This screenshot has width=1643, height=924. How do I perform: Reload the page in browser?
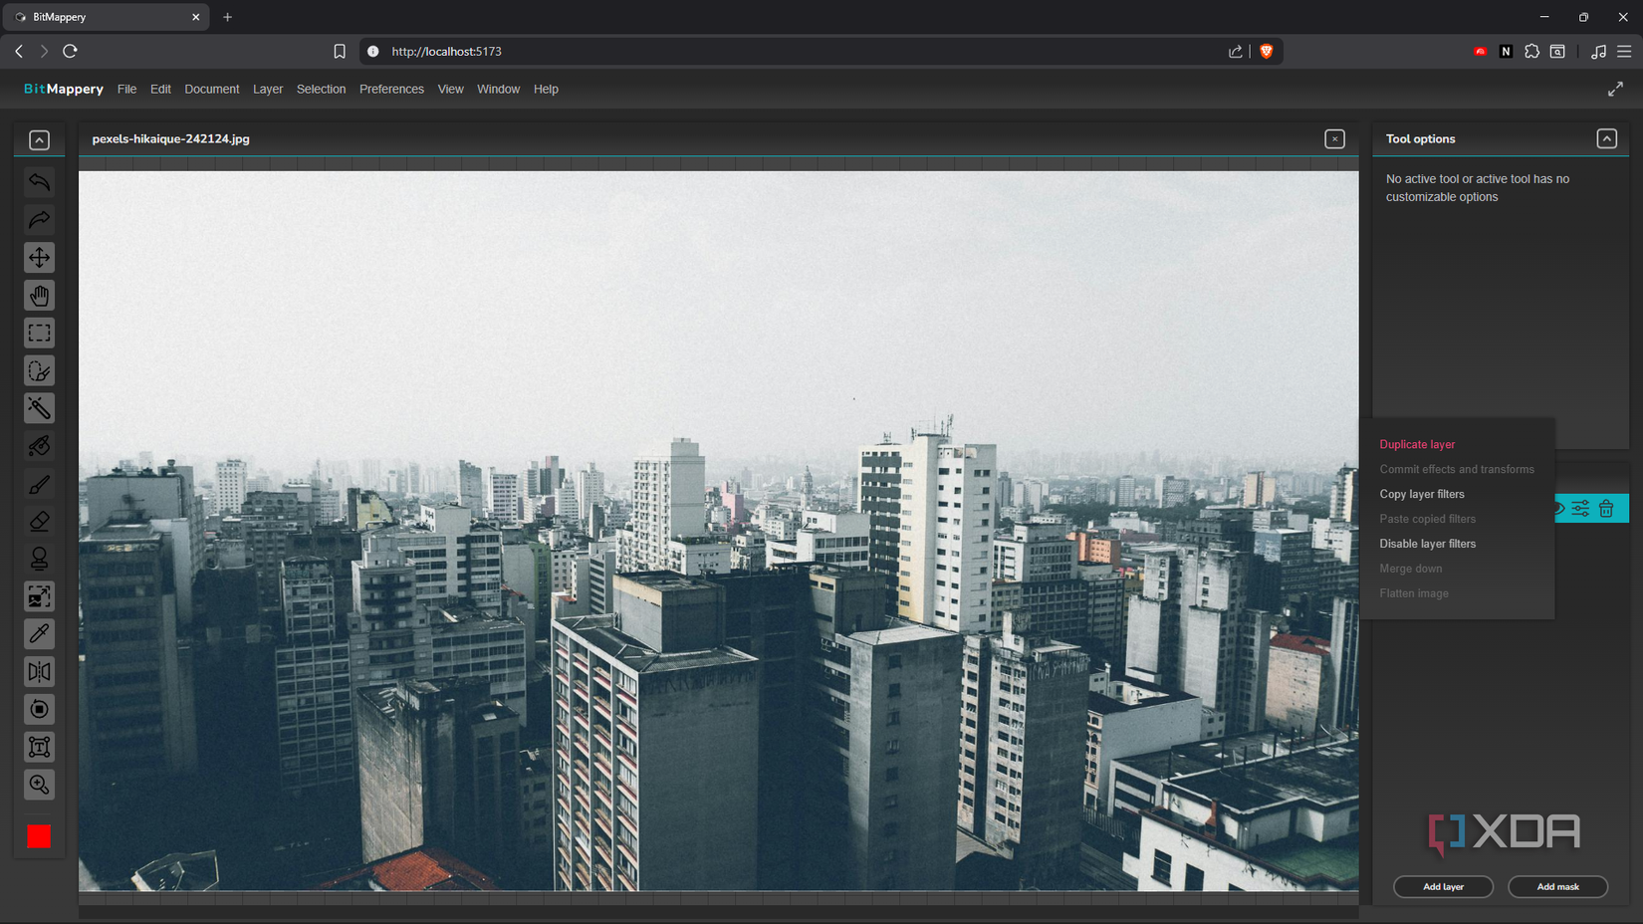point(70,52)
